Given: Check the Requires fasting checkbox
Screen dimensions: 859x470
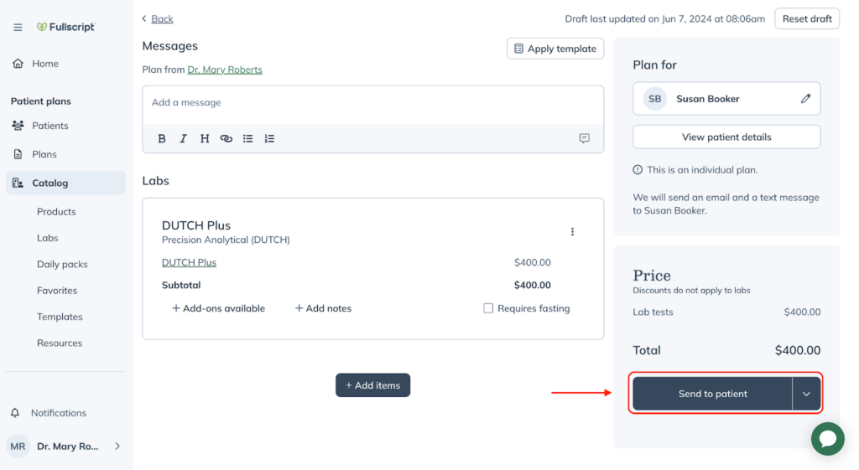Looking at the screenshot, I should (488, 308).
